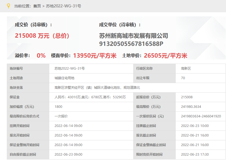Select bidding method value 一次报价
226x163 pixels.
(61, 116)
